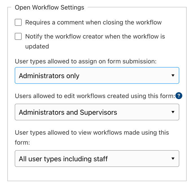
Task: Click the 'Requires a comment when closing' label text
Action: pyautogui.click(x=93, y=22)
